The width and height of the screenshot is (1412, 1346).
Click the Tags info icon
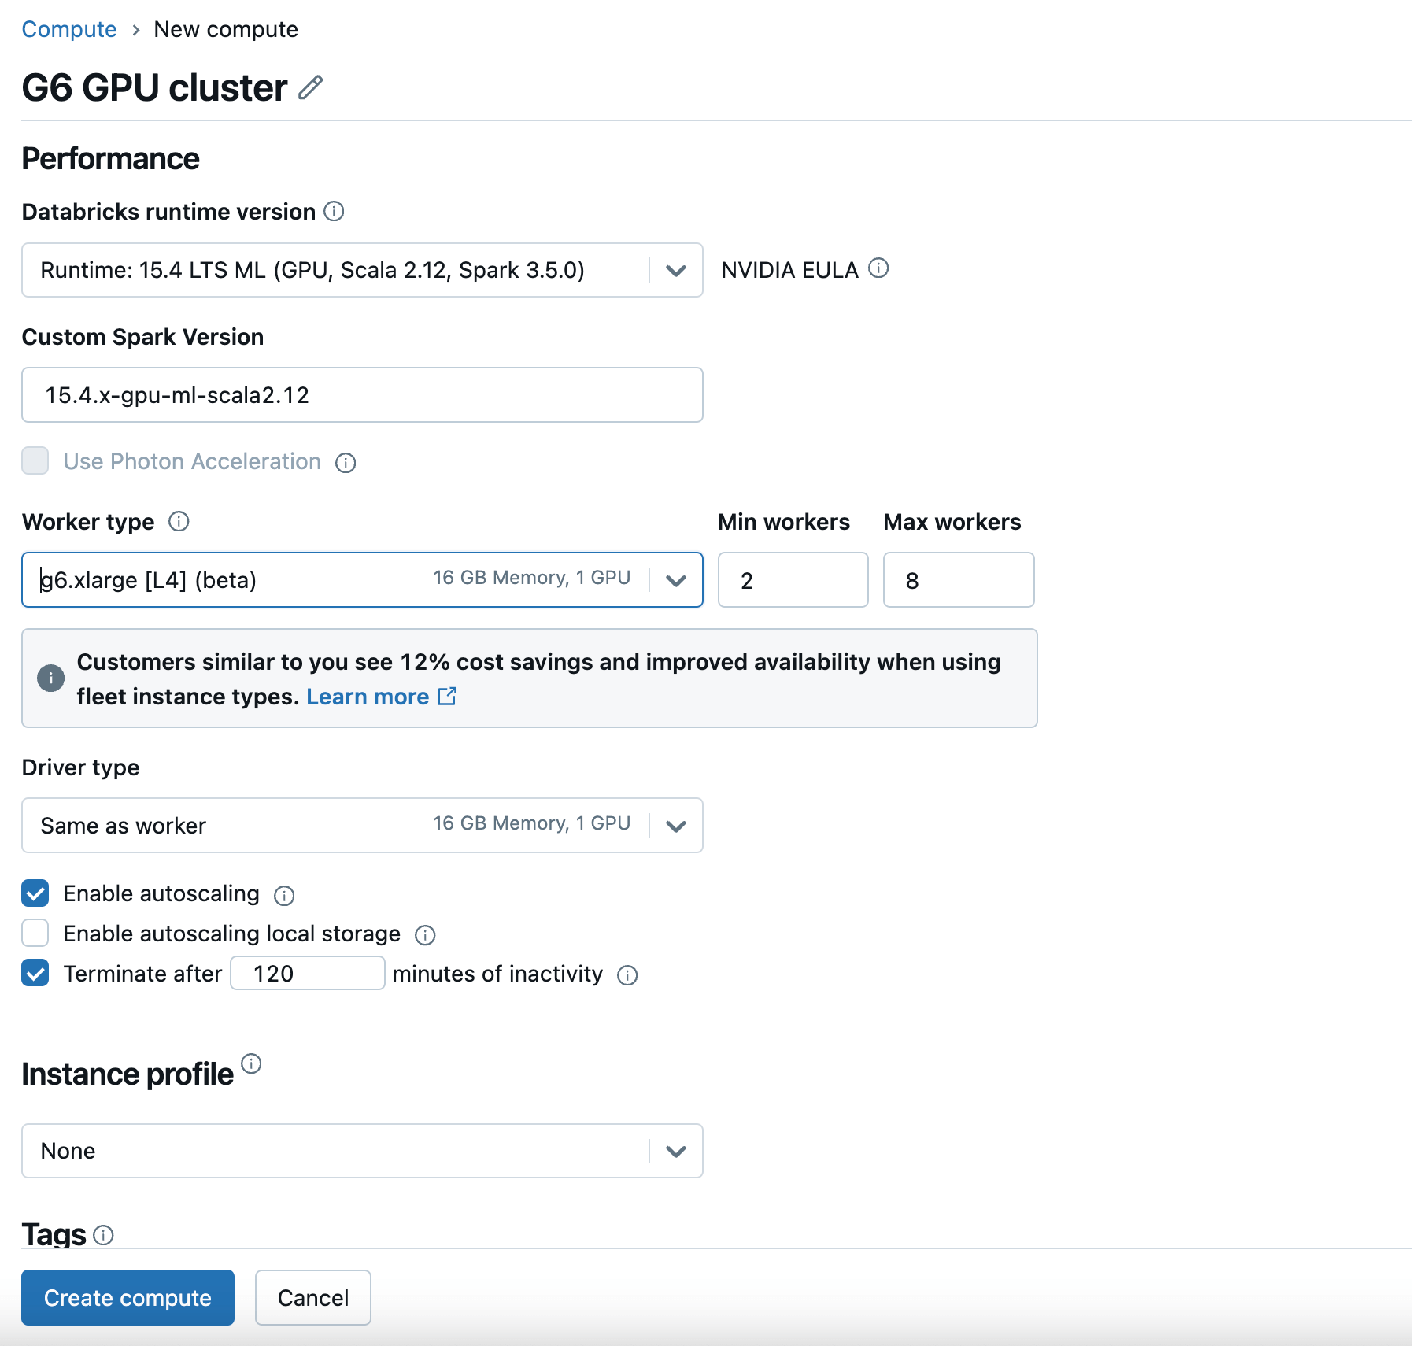pos(103,1235)
